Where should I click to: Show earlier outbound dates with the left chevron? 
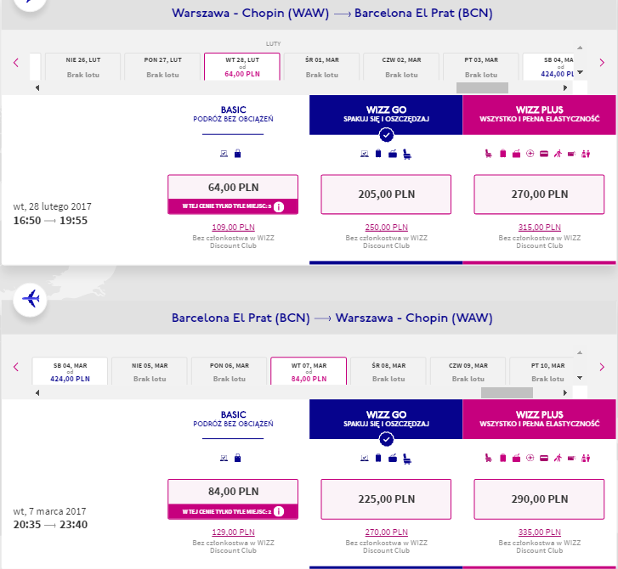(x=16, y=63)
